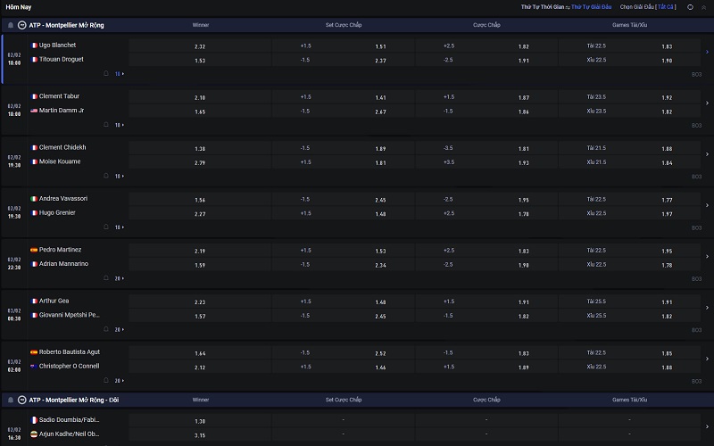Set alert bell for Bautista Agut vs O Connell
The height and width of the screenshot is (446, 714).
106,380
